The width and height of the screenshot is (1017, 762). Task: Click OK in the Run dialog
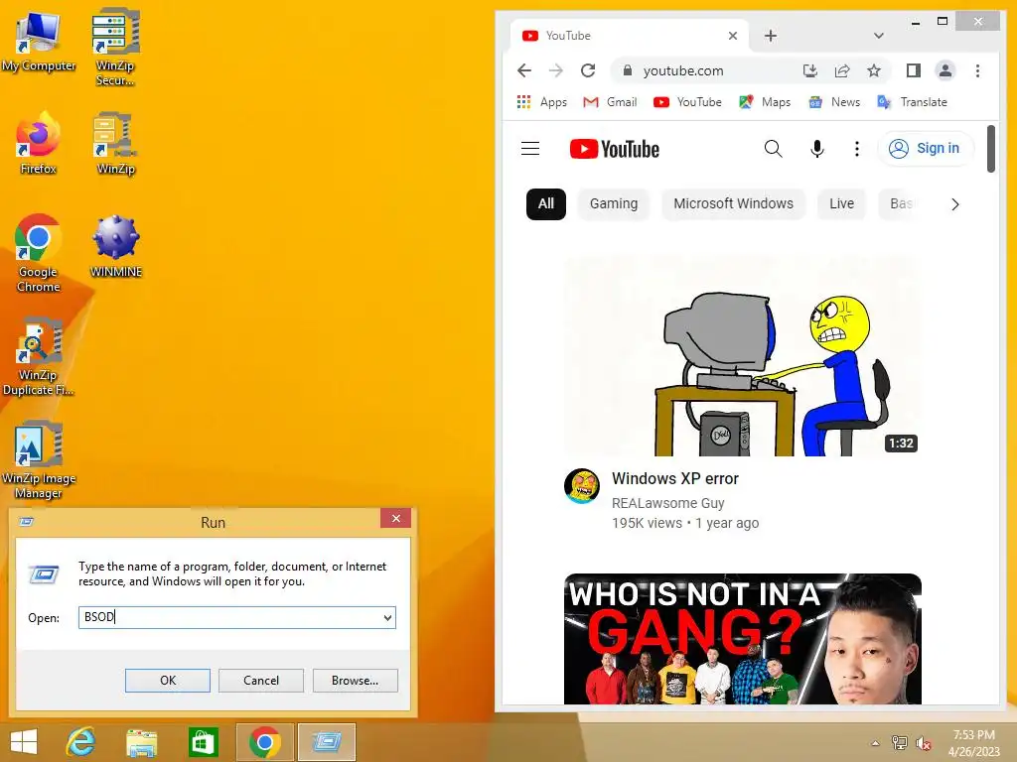pos(167,681)
